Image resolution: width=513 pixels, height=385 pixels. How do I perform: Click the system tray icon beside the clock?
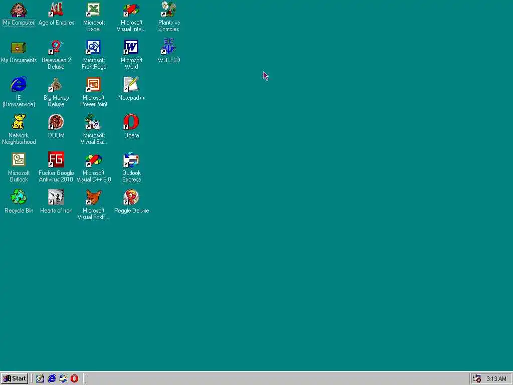[477, 379]
